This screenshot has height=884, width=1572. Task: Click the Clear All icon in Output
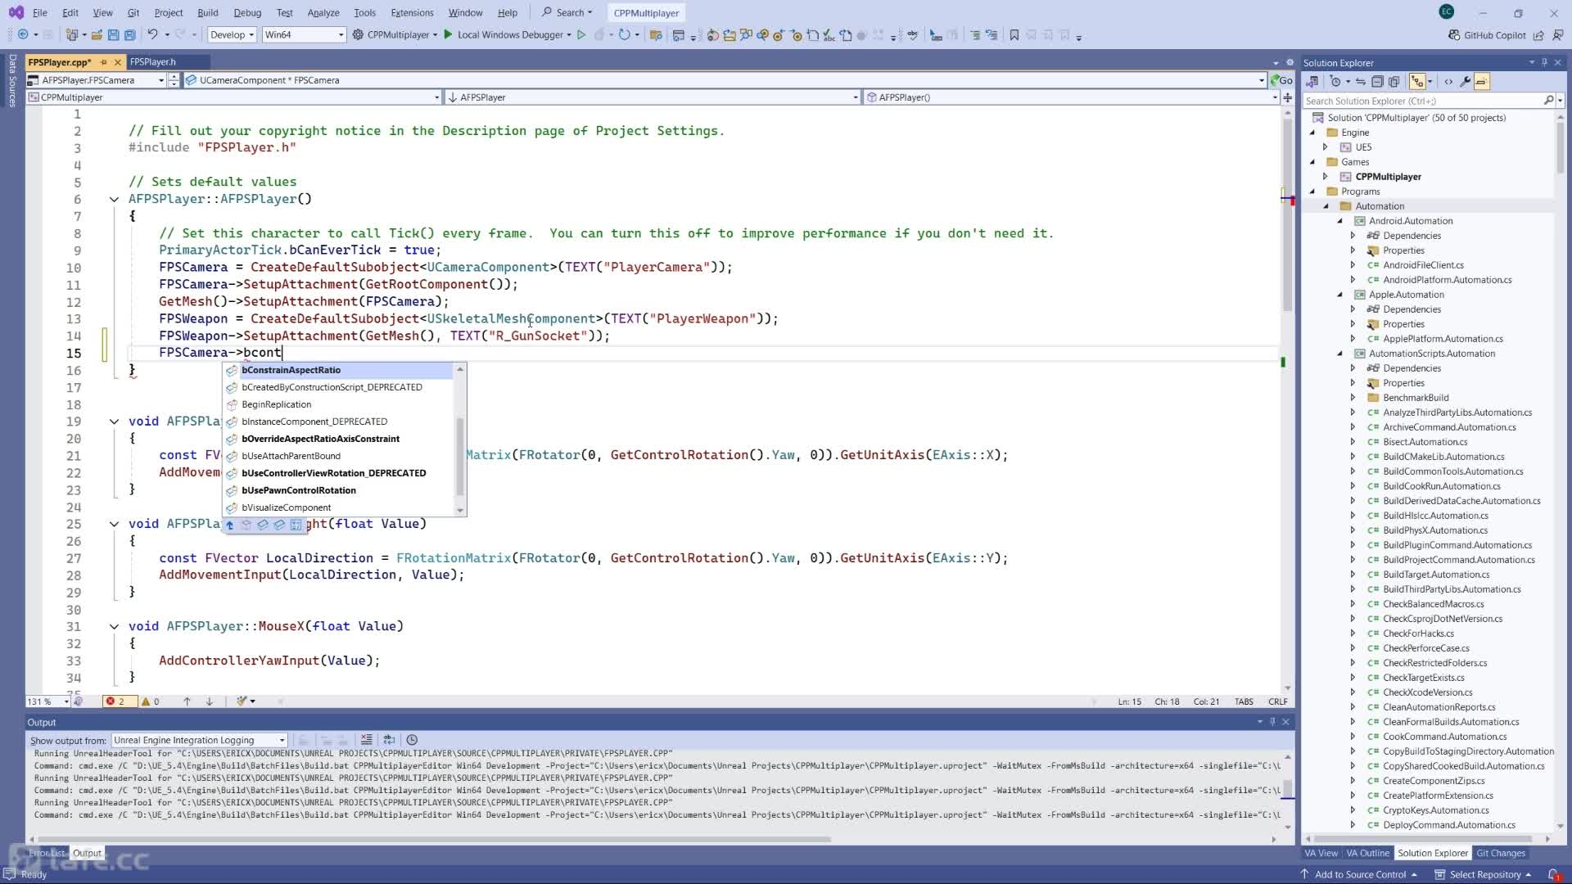[x=366, y=740]
